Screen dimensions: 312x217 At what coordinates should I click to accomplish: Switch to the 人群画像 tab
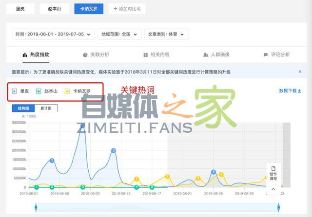pos(216,55)
